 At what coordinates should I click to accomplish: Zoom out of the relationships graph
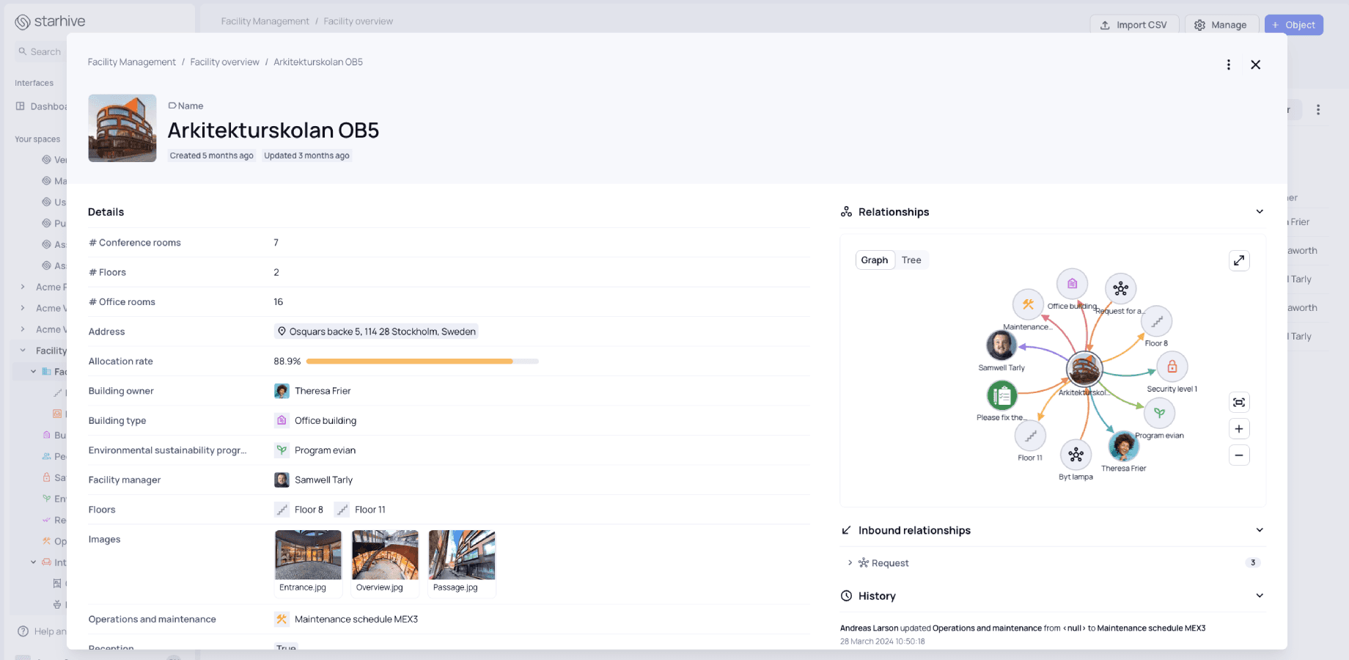(1238, 455)
